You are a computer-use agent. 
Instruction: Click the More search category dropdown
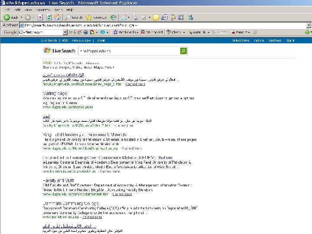(x=109, y=67)
